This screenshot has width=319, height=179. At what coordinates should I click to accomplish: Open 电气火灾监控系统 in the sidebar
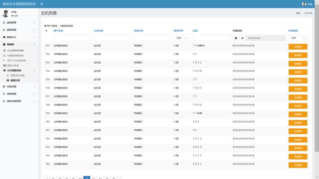tap(16, 61)
